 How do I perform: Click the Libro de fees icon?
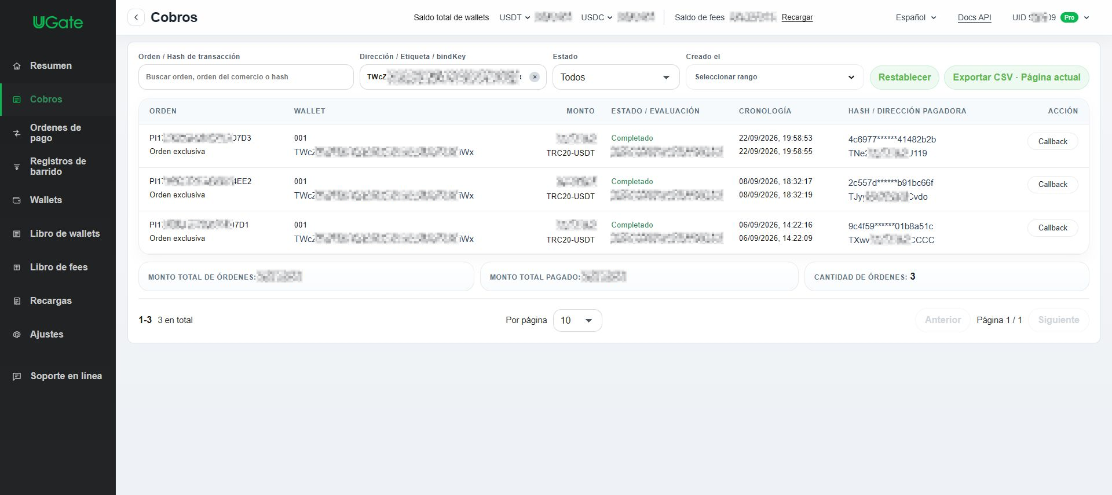click(17, 267)
